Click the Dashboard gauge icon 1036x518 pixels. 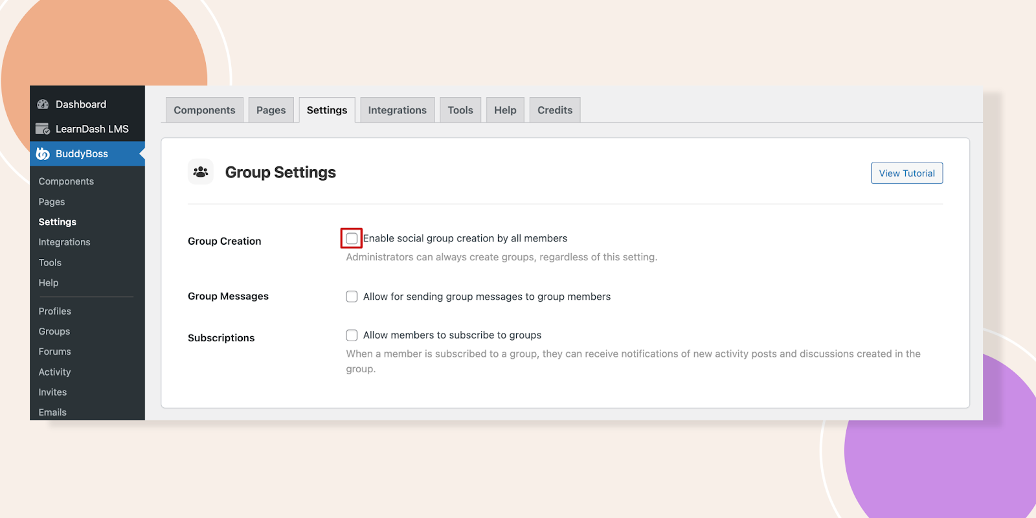pyautogui.click(x=43, y=104)
